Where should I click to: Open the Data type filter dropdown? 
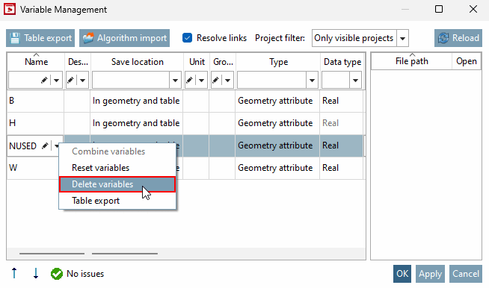pos(355,81)
